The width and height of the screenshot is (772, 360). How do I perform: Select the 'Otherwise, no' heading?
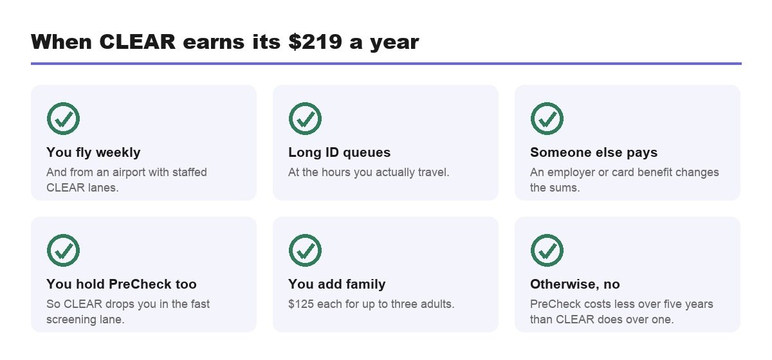tap(575, 284)
